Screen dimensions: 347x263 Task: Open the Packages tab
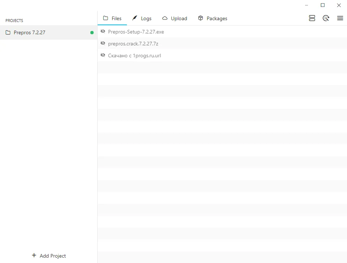213,18
